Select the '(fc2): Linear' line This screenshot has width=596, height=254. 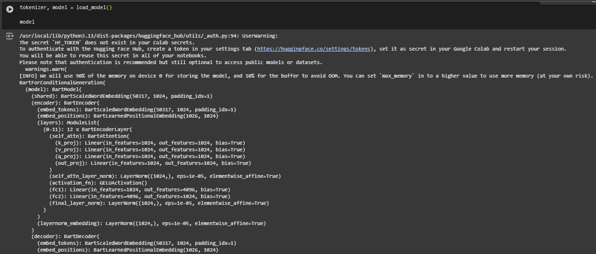140,197
